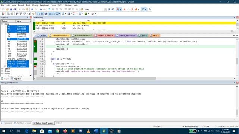Image resolution: width=239 pixels, height=134 pixels.
Task: Click the Run to Cursor Line icon
Action: [x=28, y=14]
